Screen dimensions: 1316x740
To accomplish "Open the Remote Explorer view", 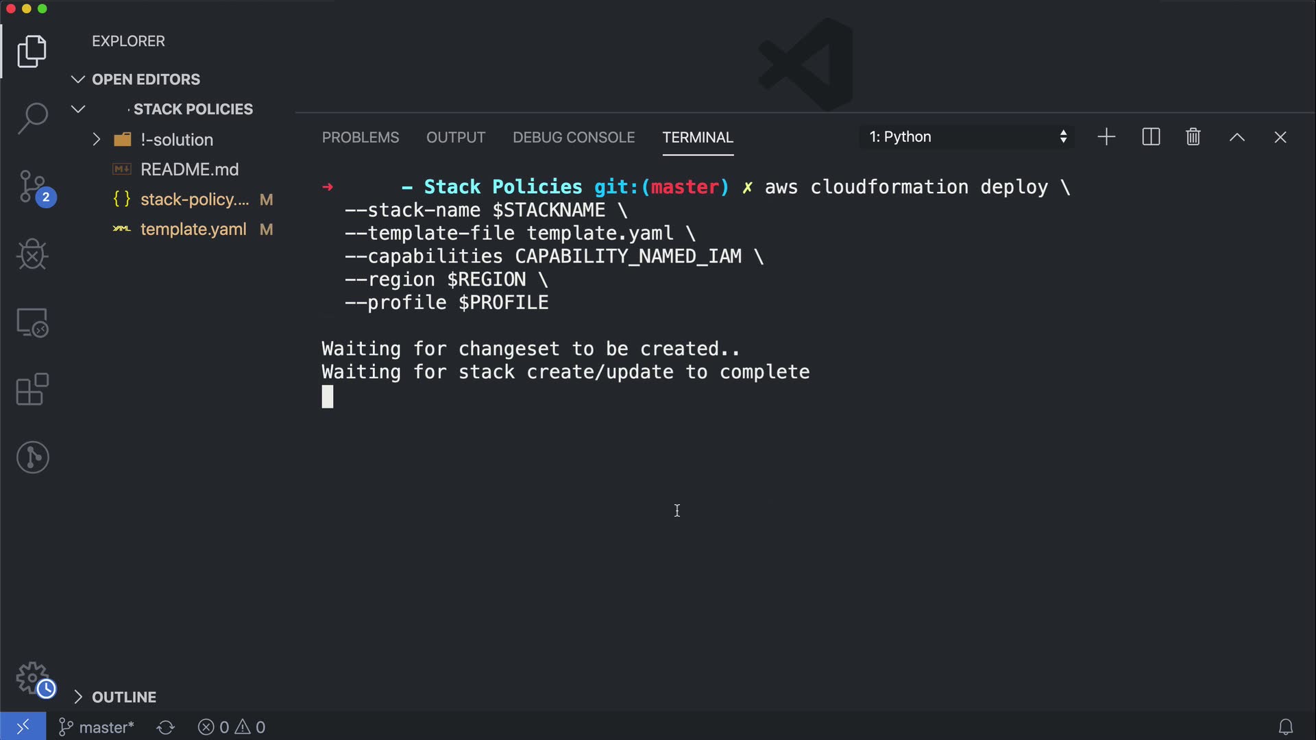I will tap(32, 322).
